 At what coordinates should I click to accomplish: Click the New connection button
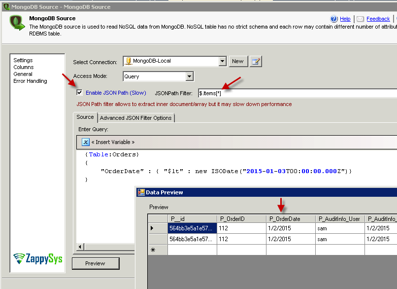coord(237,61)
